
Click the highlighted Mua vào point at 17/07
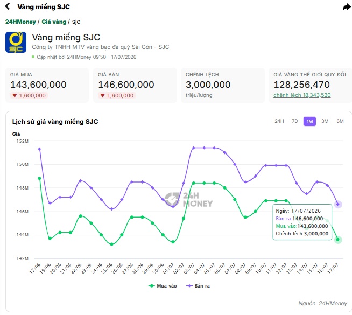(x=338, y=240)
